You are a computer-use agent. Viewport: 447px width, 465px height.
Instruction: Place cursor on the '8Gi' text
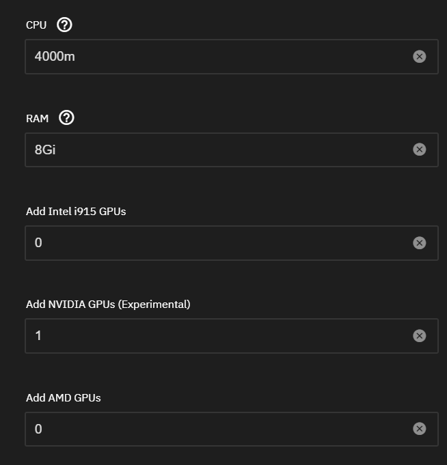tap(45, 150)
